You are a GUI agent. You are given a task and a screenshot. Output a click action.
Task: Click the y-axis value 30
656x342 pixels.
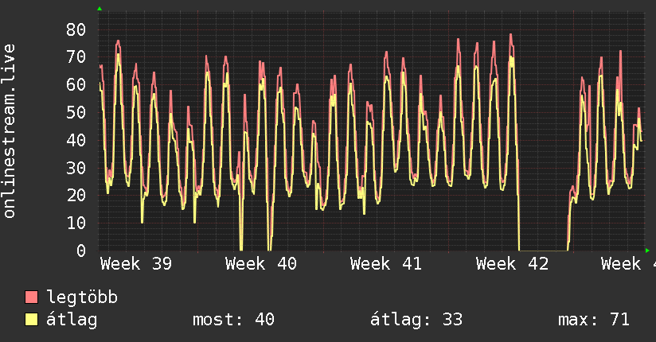point(76,168)
